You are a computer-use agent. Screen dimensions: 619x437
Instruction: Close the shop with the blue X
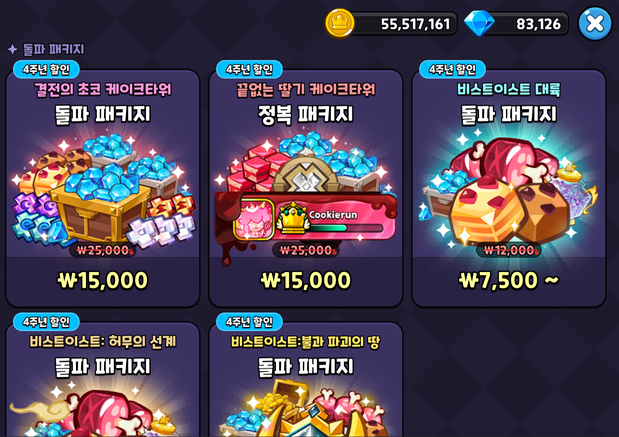tap(595, 23)
